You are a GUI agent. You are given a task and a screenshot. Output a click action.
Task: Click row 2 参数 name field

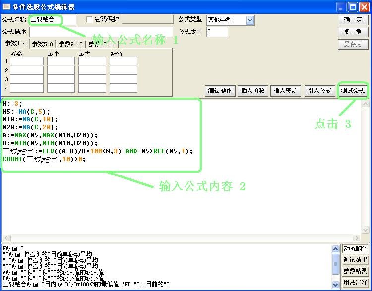pyautogui.click(x=27, y=70)
